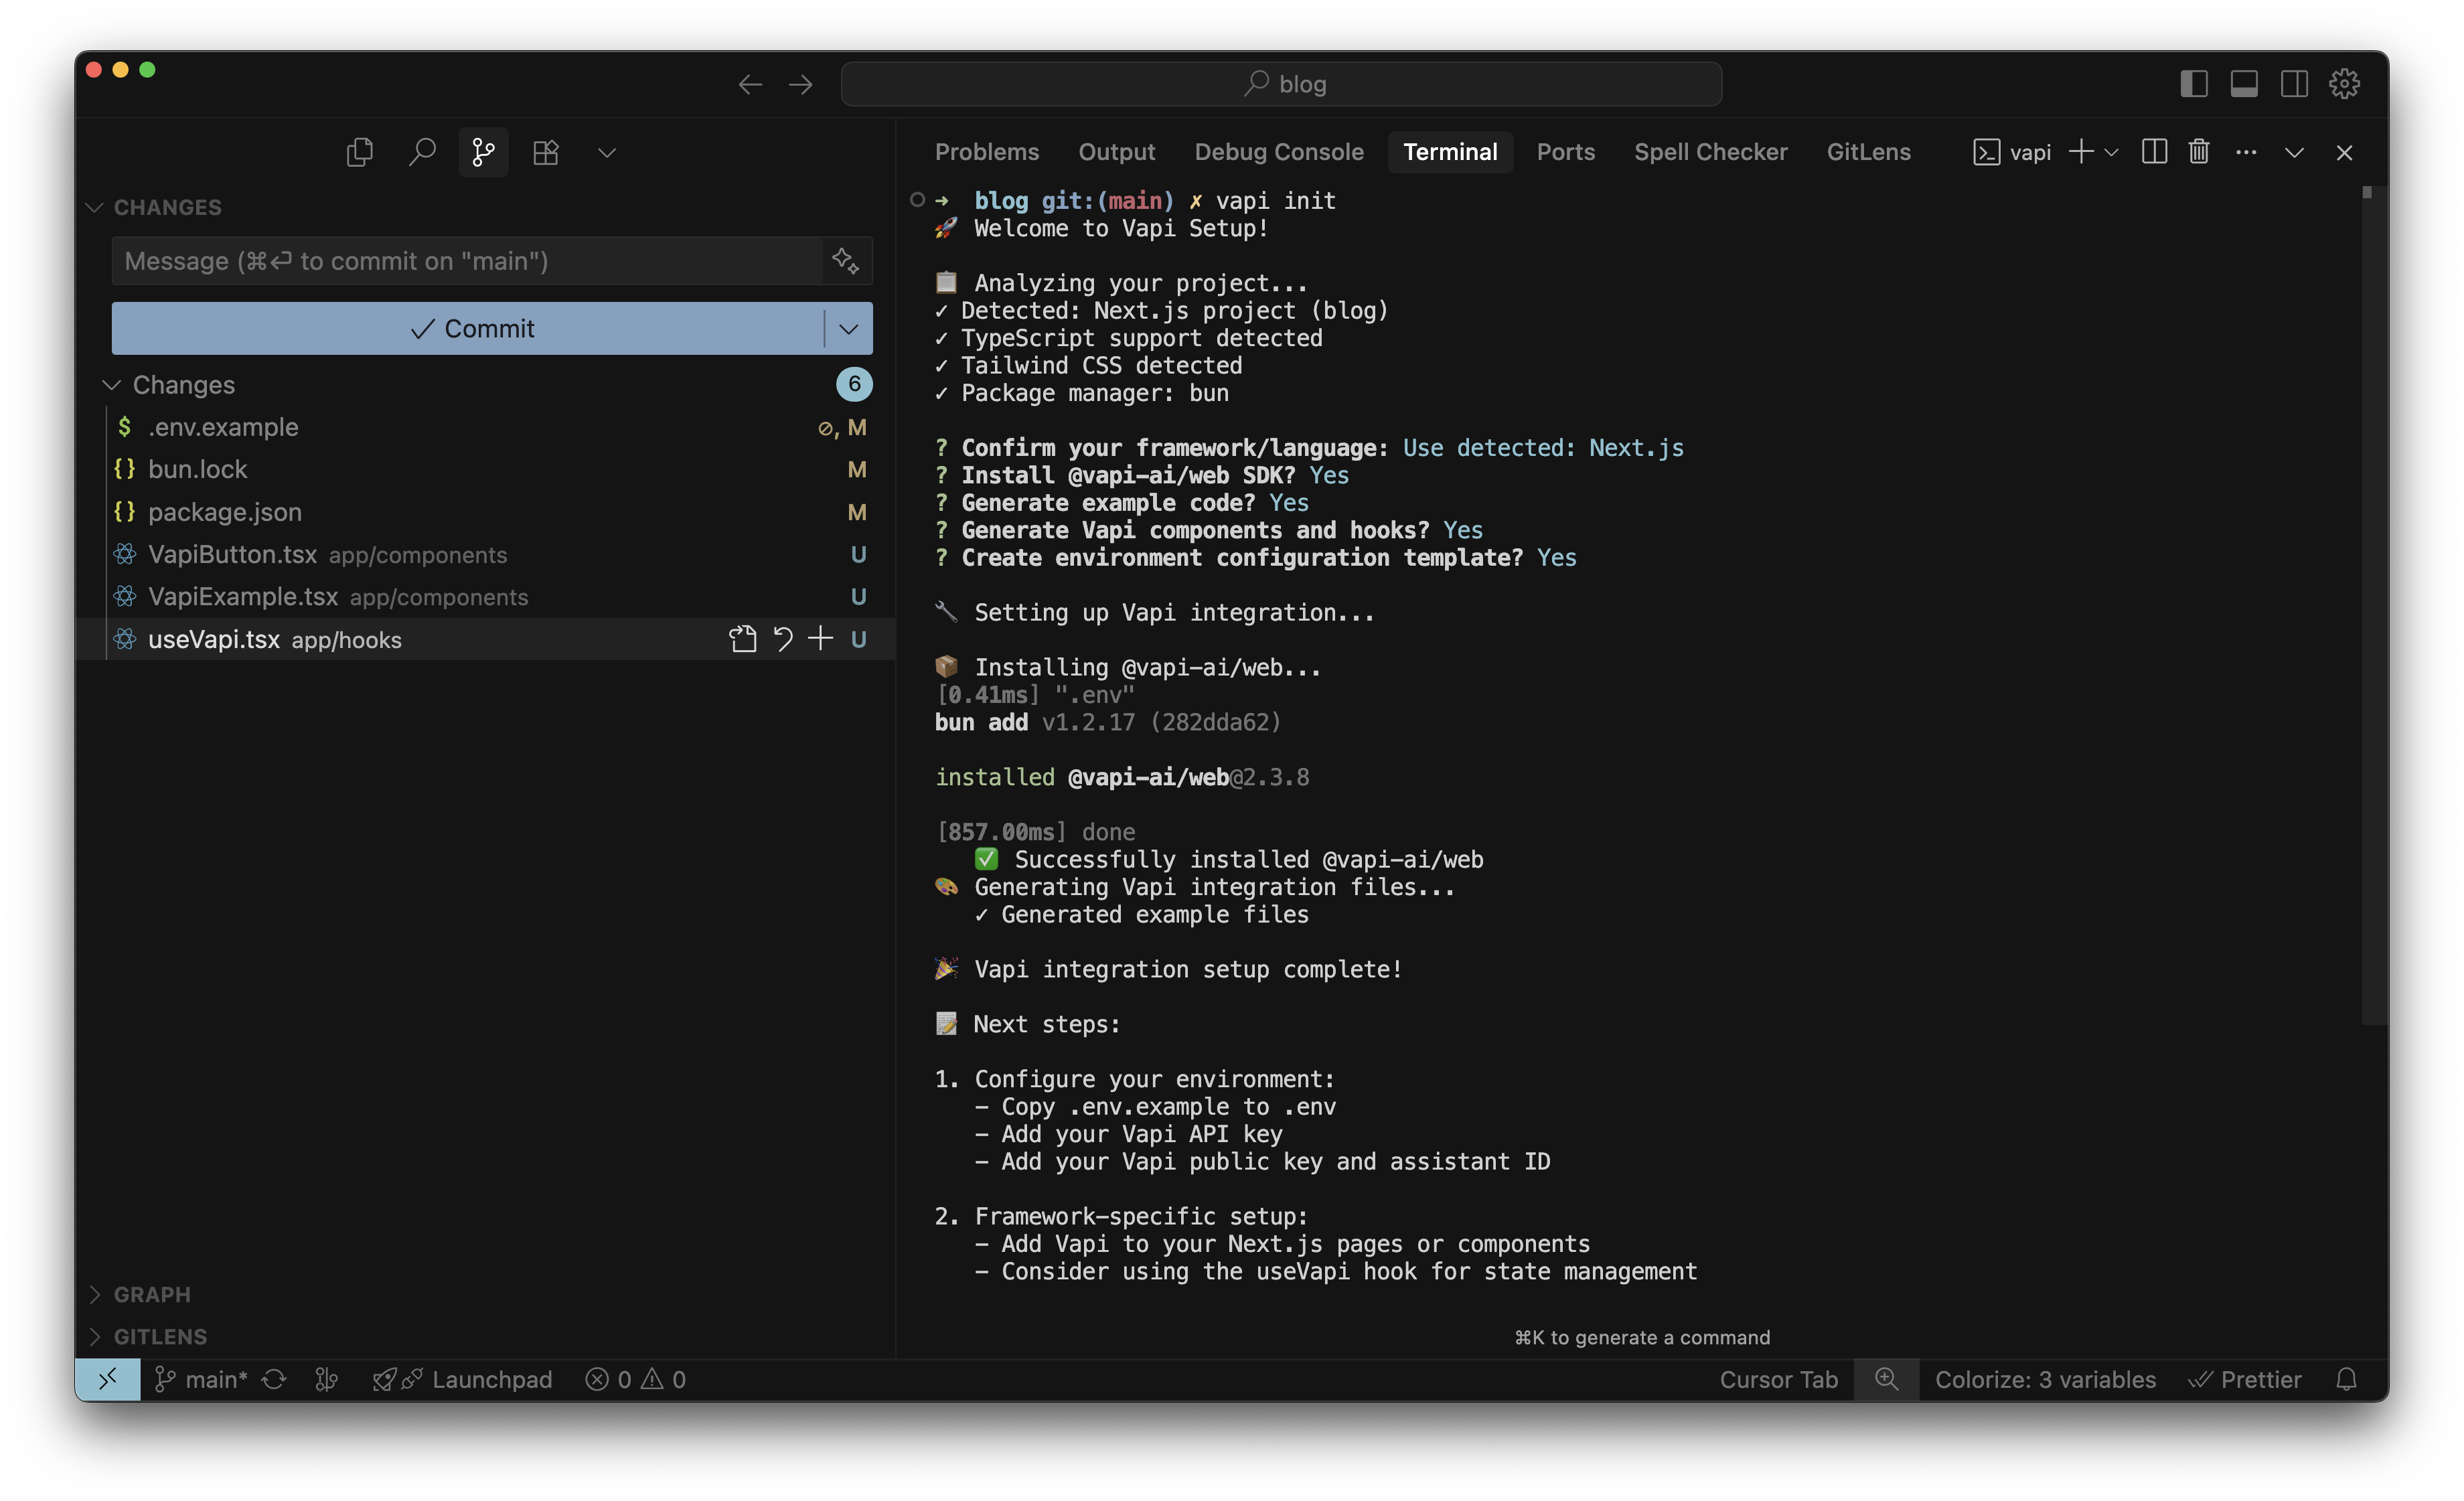Select the Source Control branch icon
Viewport: 2464px width, 1501px height.
(x=484, y=152)
